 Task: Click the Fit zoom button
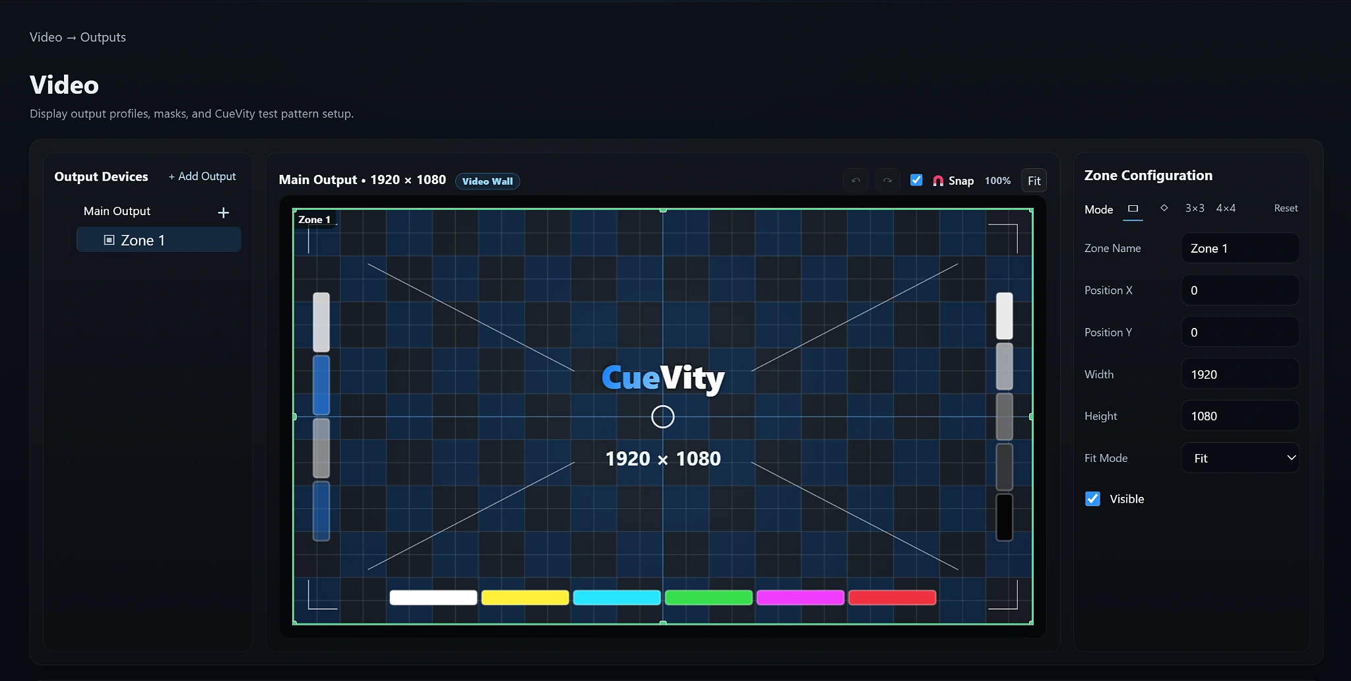1034,181
